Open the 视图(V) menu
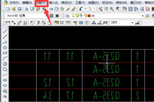Viewport: 154px width, 102px height. [x=41, y=3]
